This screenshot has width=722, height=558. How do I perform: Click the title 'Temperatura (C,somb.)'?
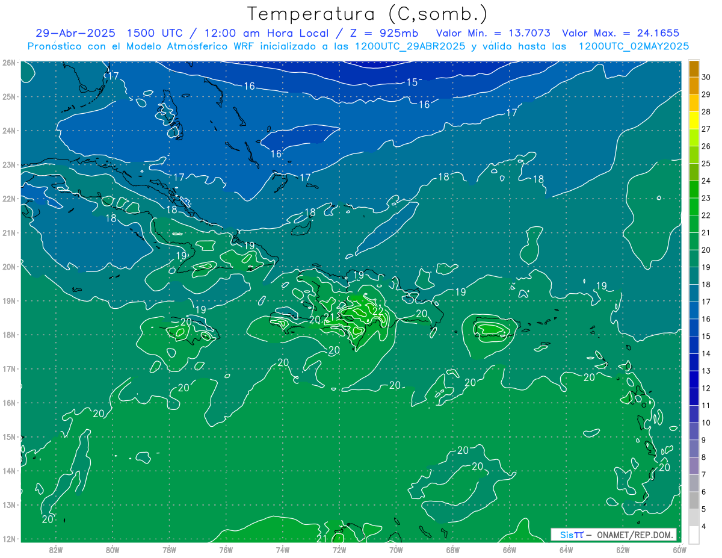point(368,14)
